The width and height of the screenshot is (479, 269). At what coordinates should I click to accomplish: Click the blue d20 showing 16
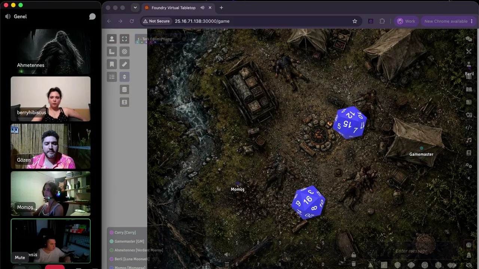pos(308,202)
